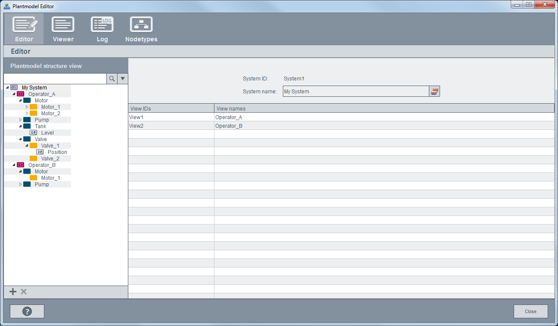
Task: Delete node using the X icon
Action: (24, 292)
